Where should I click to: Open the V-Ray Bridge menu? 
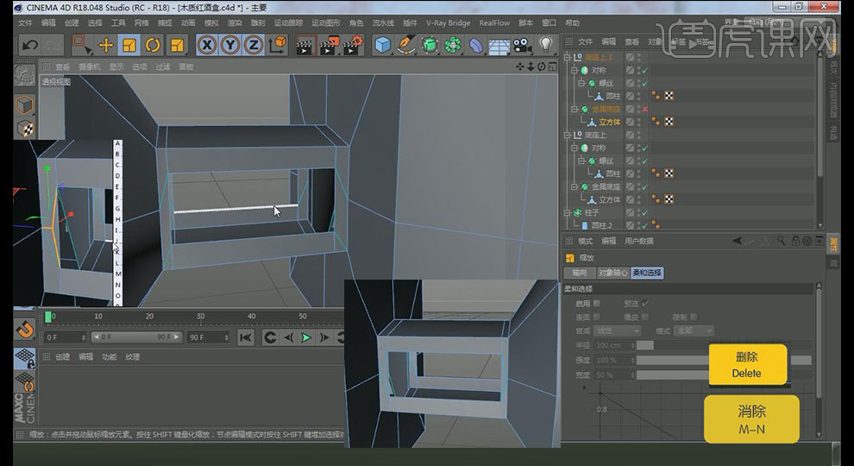[449, 23]
